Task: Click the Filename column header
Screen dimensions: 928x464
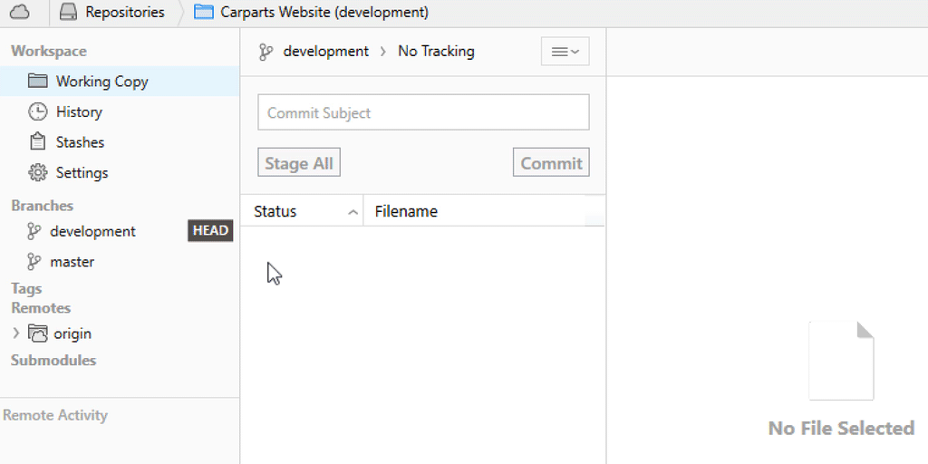Action: (x=406, y=211)
